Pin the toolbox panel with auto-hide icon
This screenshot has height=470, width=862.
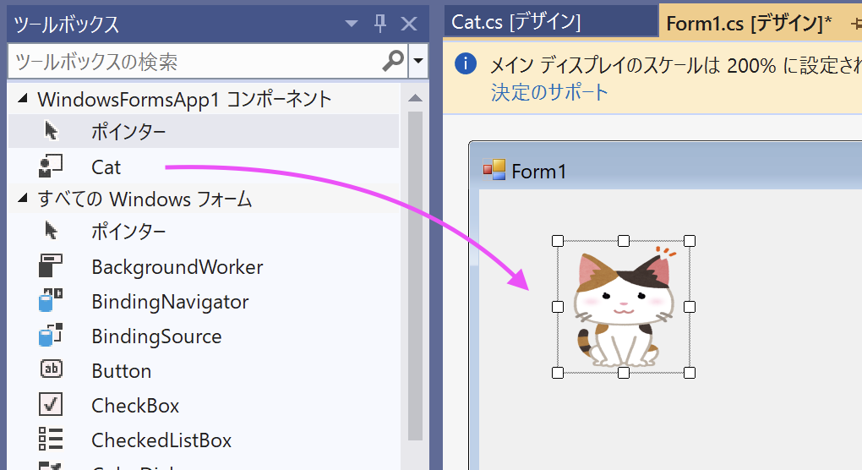click(380, 24)
